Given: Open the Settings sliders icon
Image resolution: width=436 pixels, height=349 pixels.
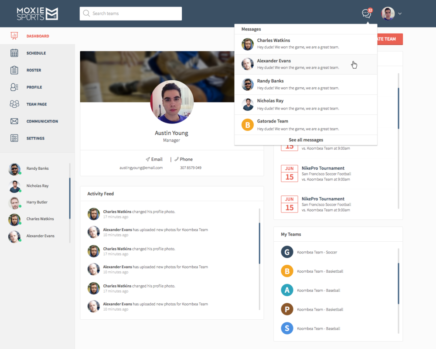Looking at the screenshot, I should click(x=14, y=138).
